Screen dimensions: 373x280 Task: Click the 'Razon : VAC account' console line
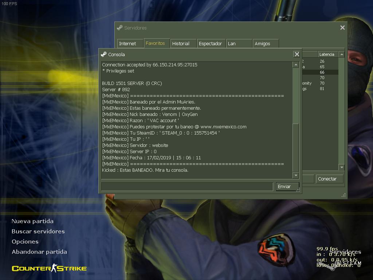pyautogui.click(x=140, y=120)
